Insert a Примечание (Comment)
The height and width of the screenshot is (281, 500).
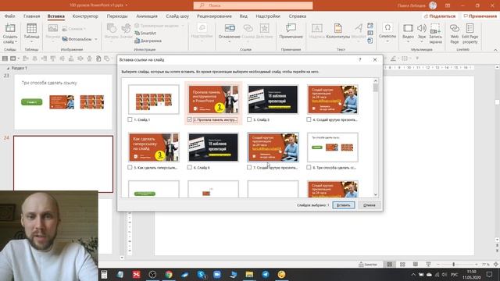click(x=291, y=28)
